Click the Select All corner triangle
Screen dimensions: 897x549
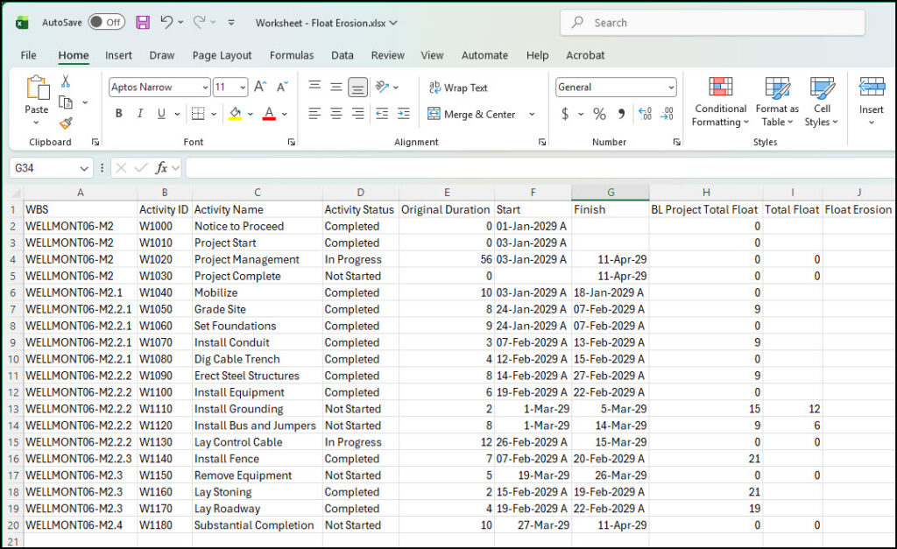(x=15, y=193)
